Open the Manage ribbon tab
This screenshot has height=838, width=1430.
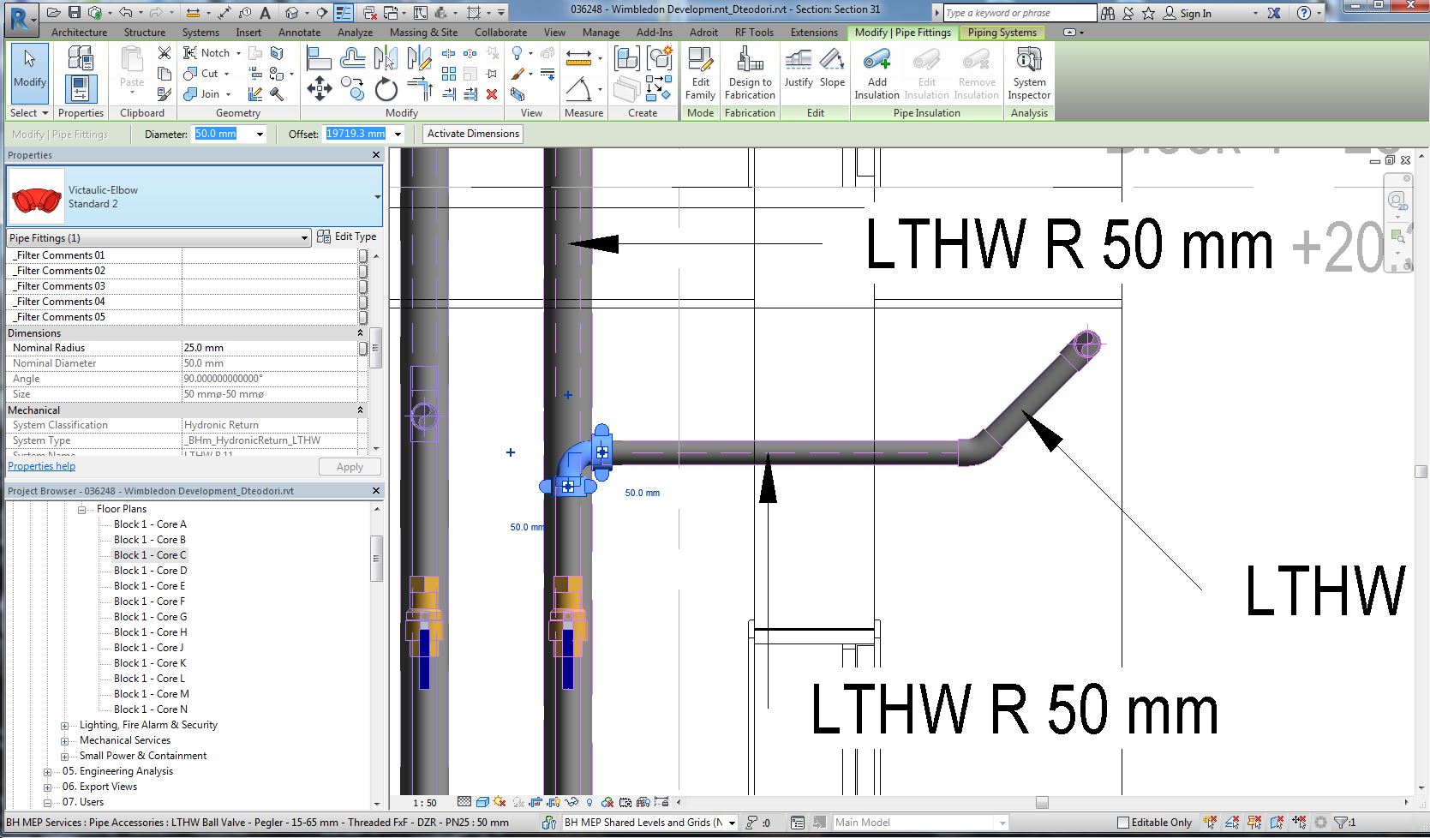601,33
